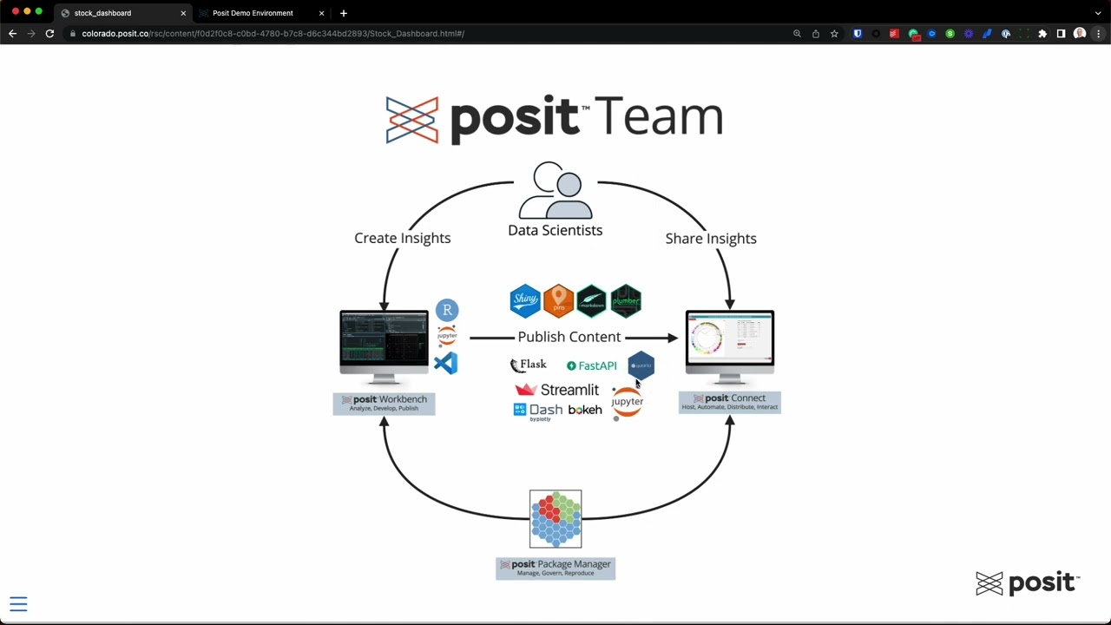Click the Streamlit logo
The width and height of the screenshot is (1111, 625).
coord(557,390)
